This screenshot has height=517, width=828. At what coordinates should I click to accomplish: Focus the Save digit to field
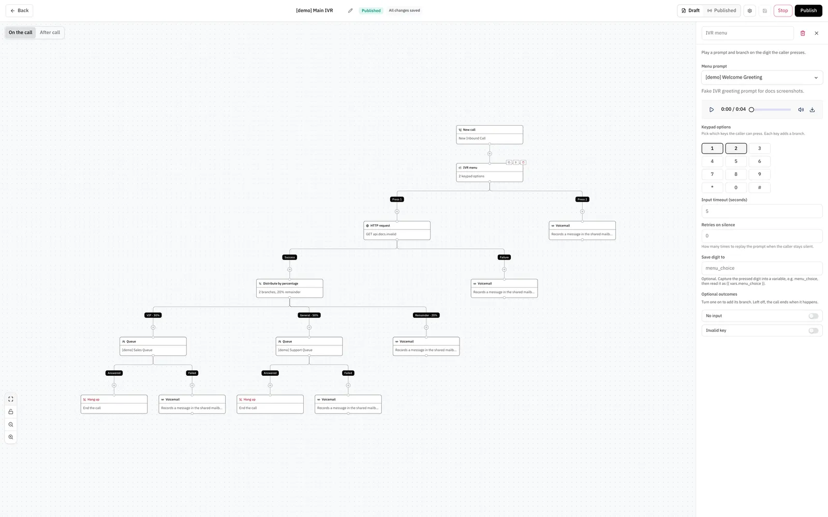(x=762, y=268)
